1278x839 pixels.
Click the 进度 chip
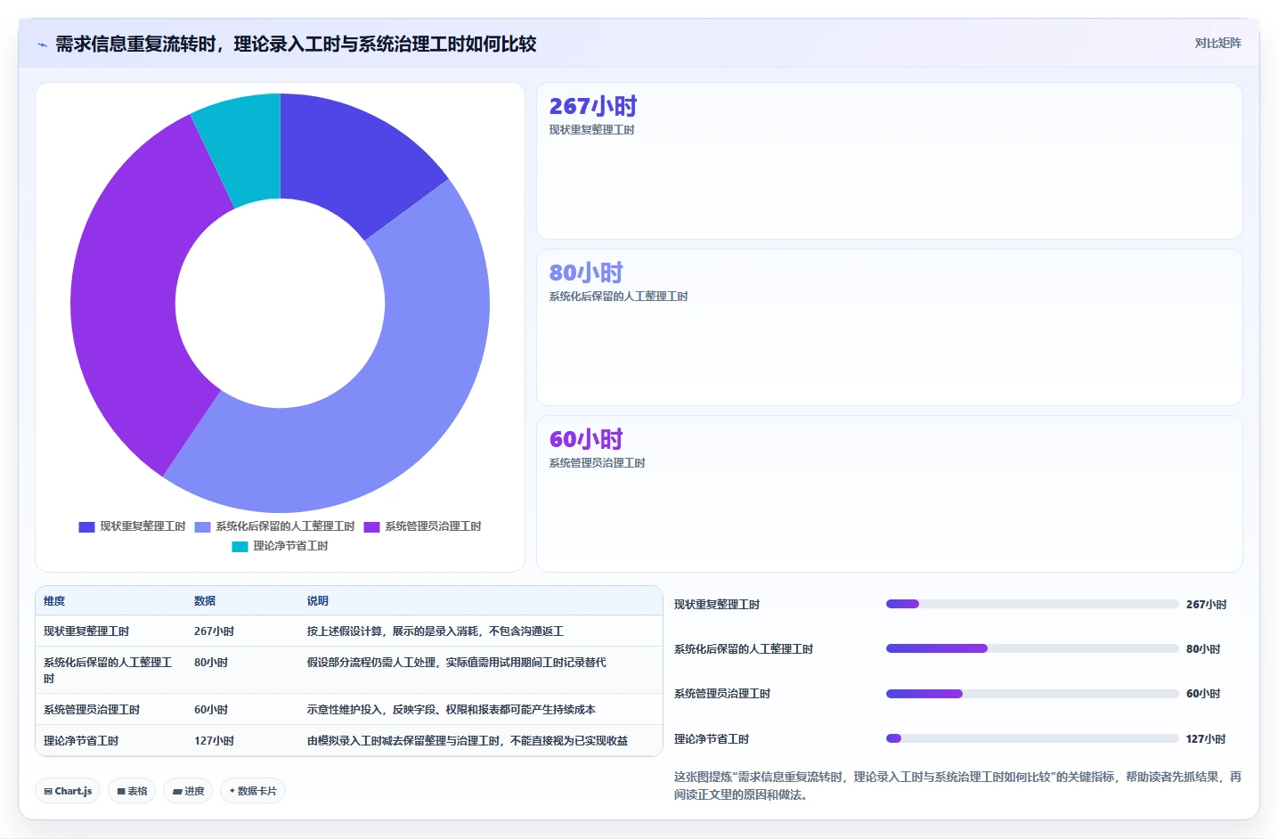(x=188, y=791)
